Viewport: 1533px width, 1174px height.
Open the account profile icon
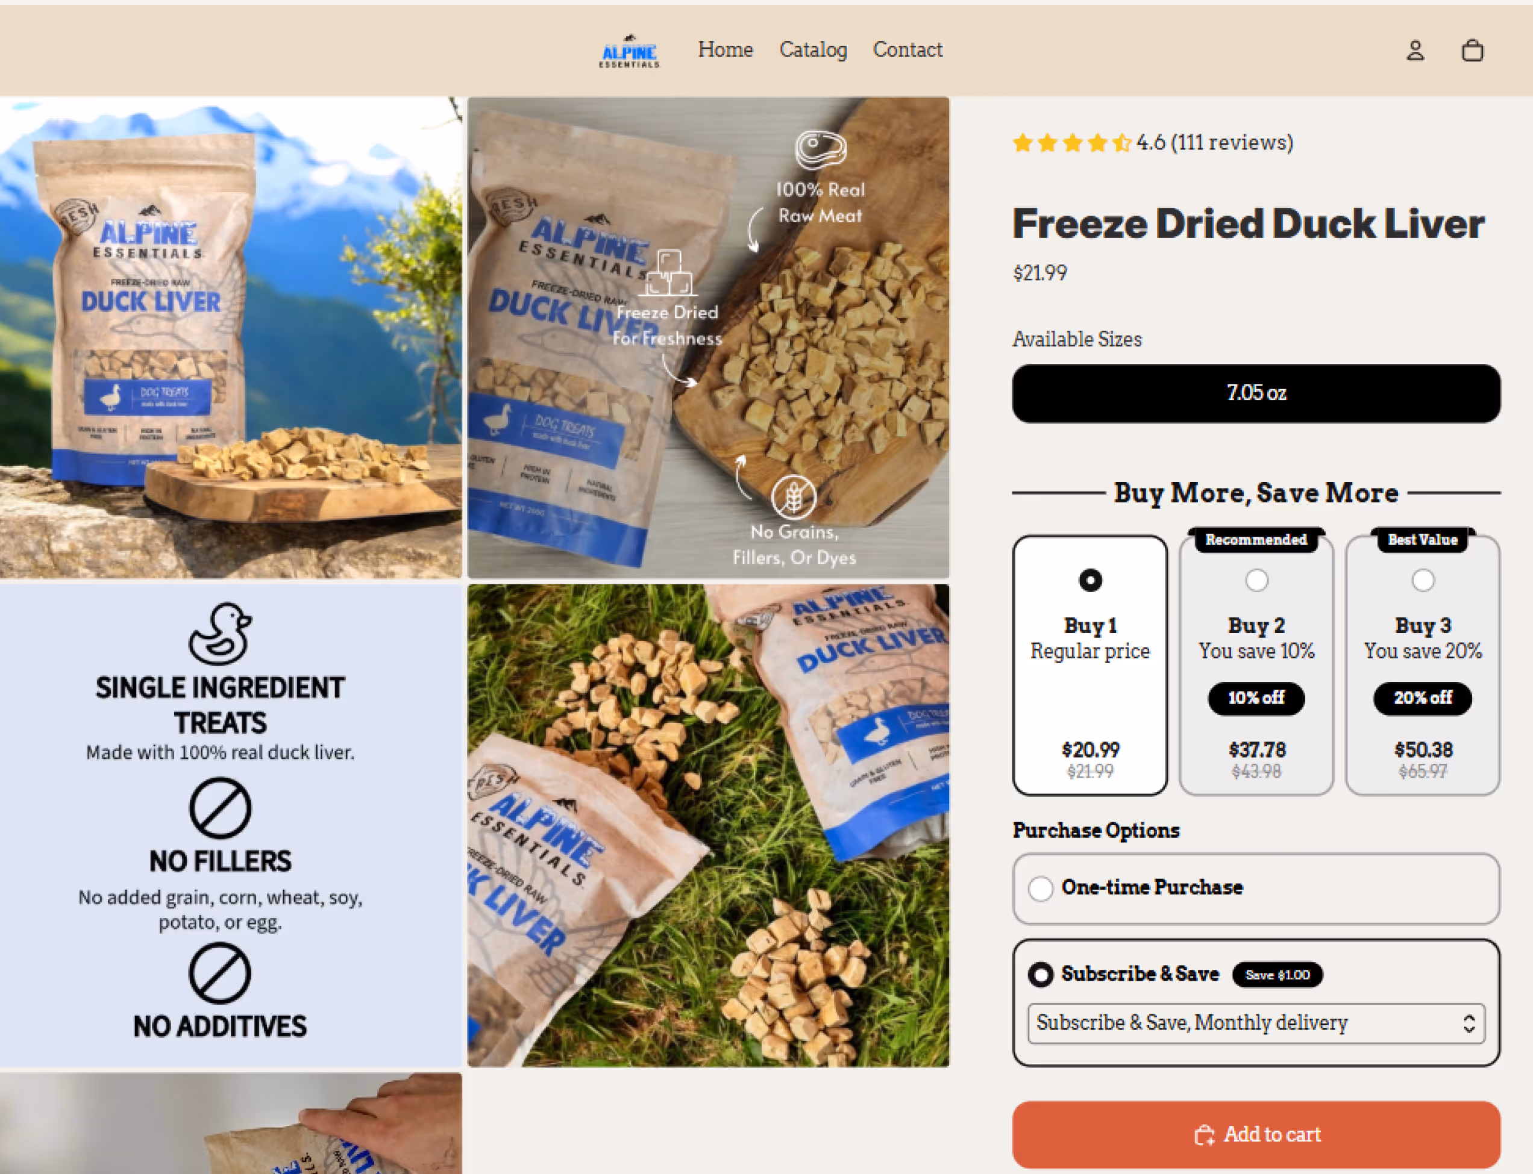(1415, 51)
